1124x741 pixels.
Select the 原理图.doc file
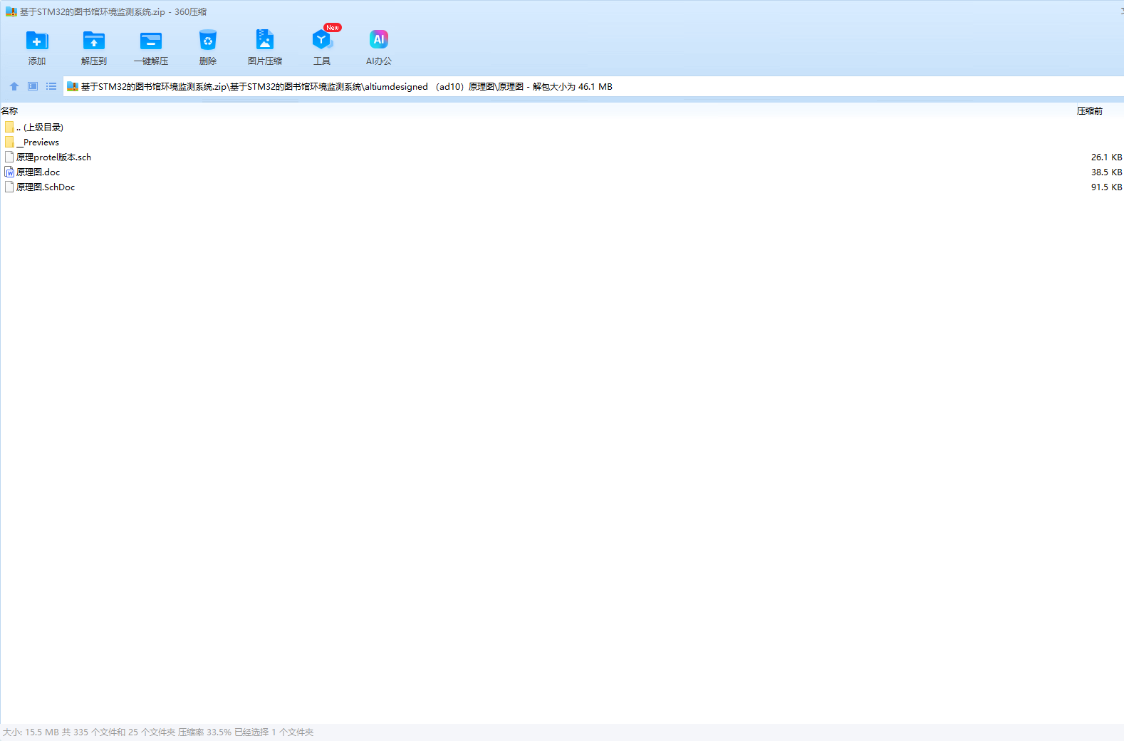[38, 172]
